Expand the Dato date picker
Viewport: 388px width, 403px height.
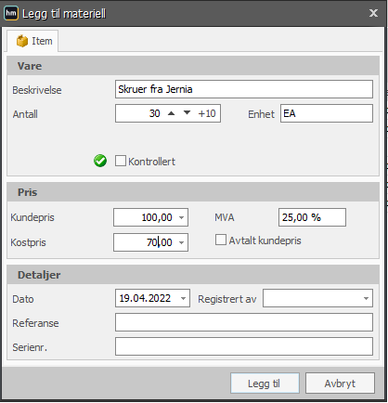tap(183, 298)
